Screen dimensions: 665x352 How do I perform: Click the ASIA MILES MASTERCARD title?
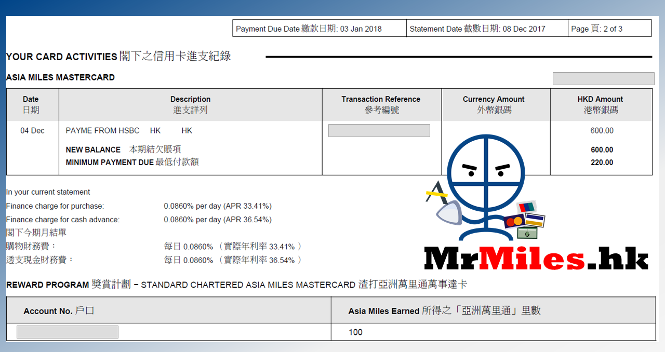pyautogui.click(x=60, y=77)
